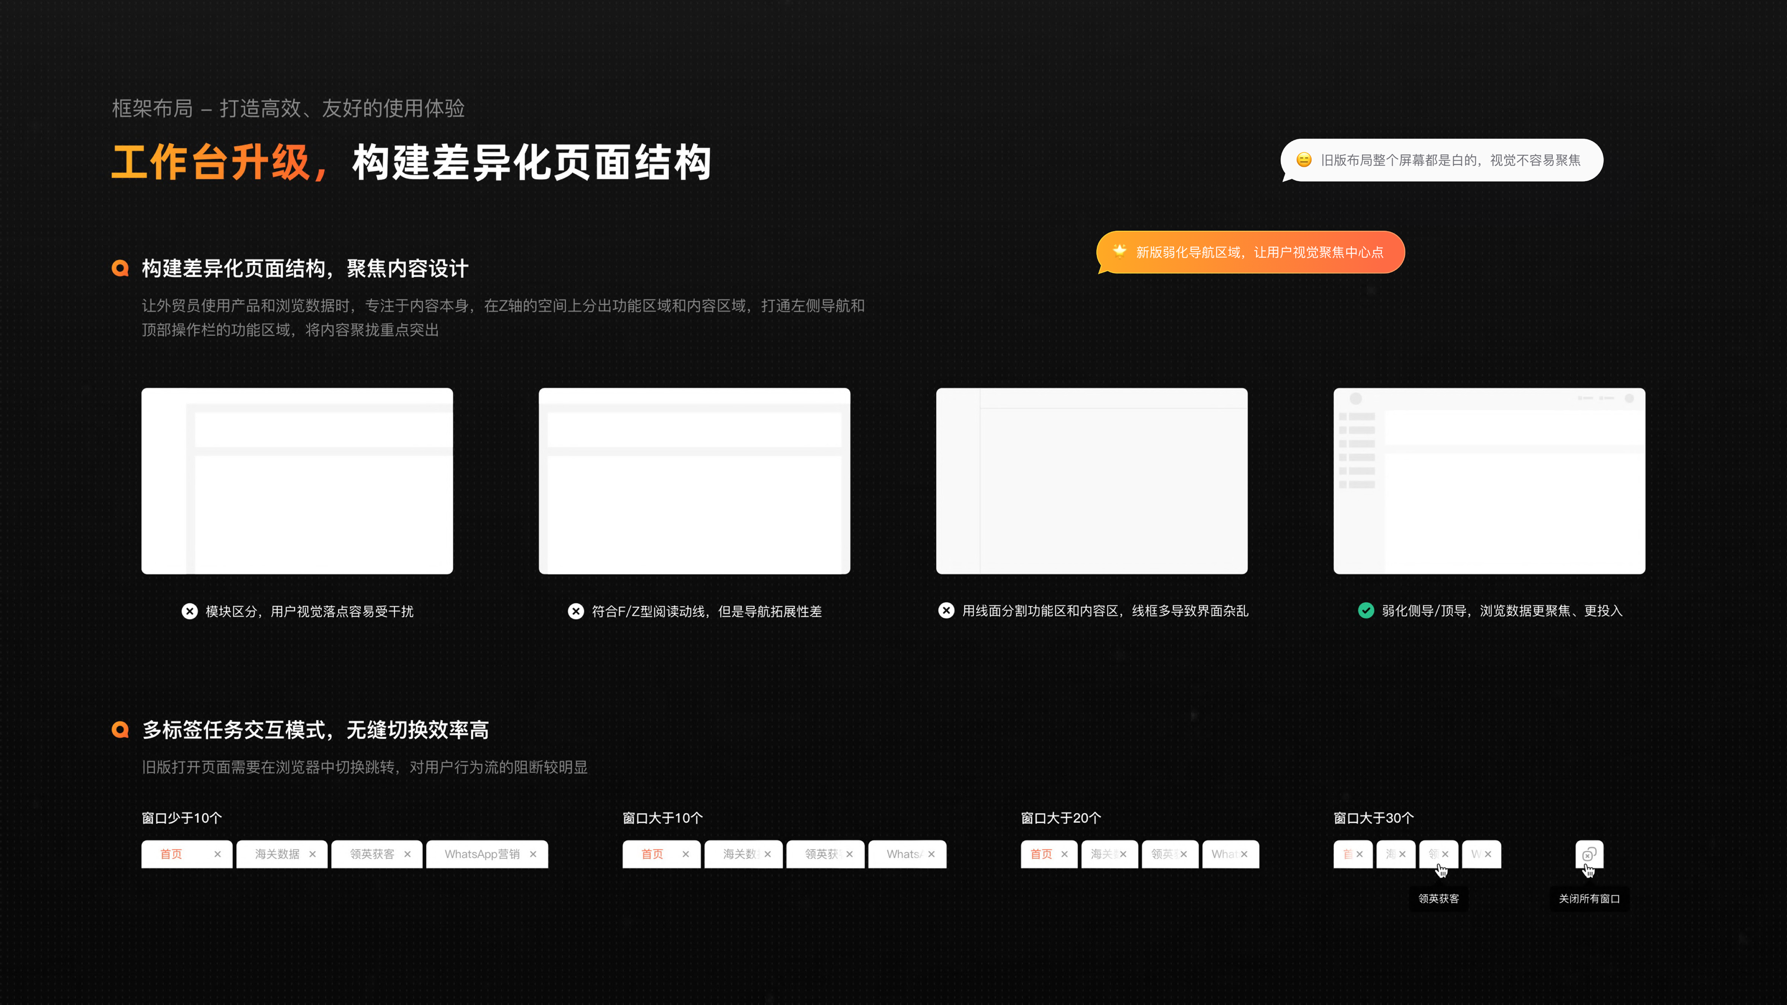Close the WhatsApp营销 tab
The height and width of the screenshot is (1005, 1787).
tap(533, 854)
